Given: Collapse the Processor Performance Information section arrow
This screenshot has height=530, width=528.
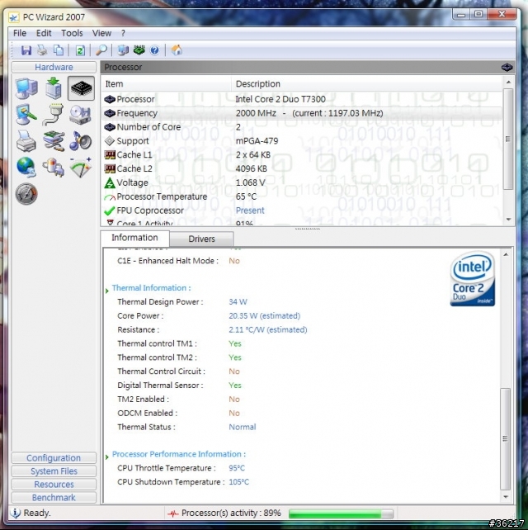Looking at the screenshot, I should [x=107, y=457].
